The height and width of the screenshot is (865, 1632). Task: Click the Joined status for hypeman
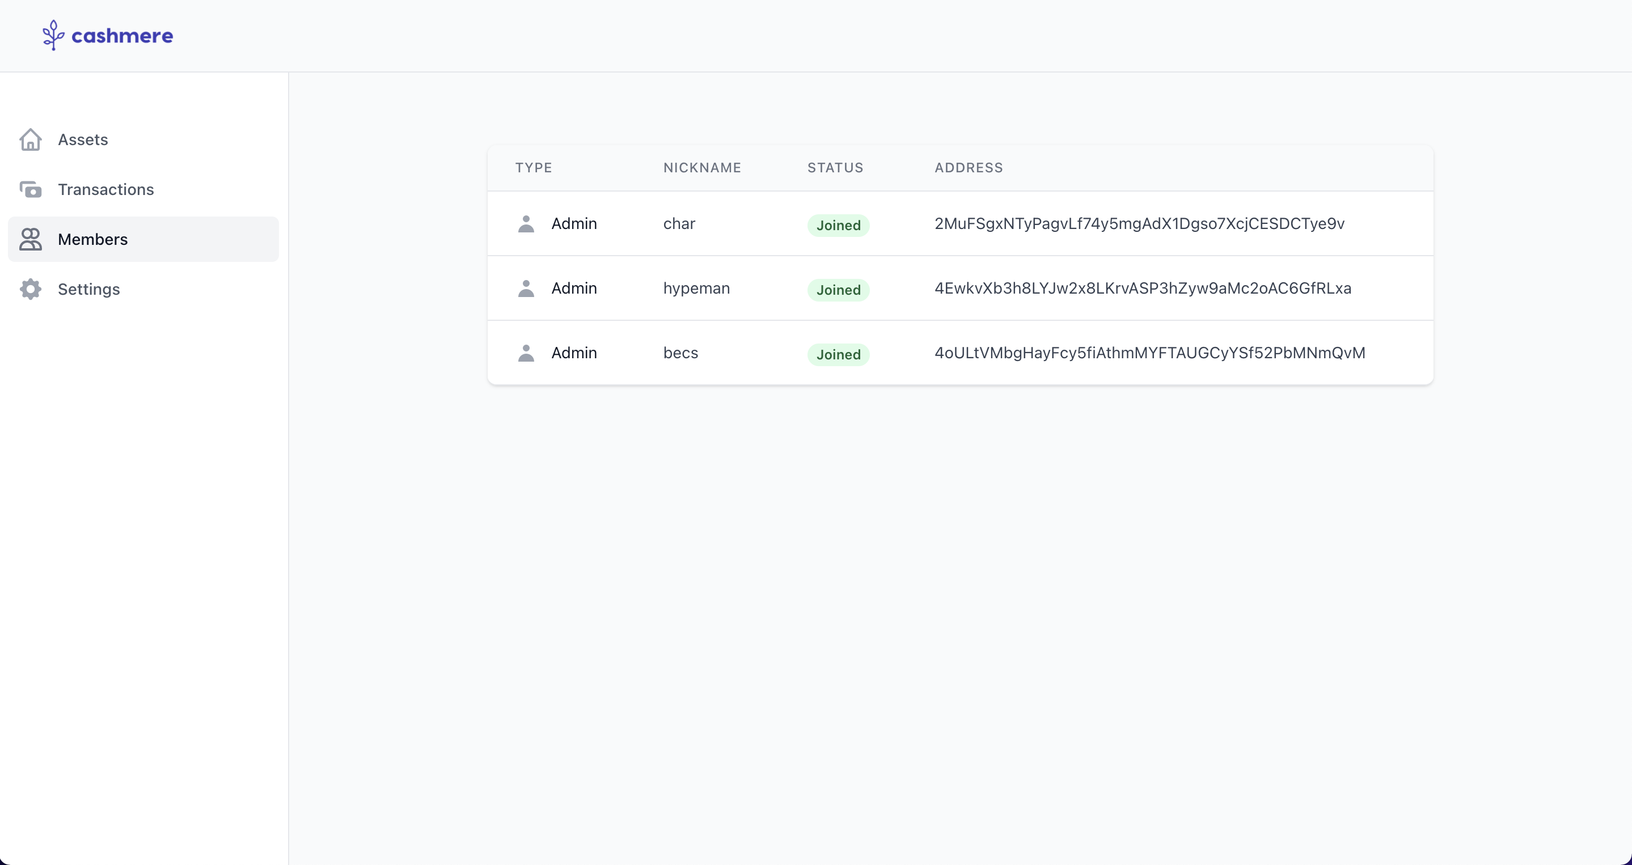(838, 290)
